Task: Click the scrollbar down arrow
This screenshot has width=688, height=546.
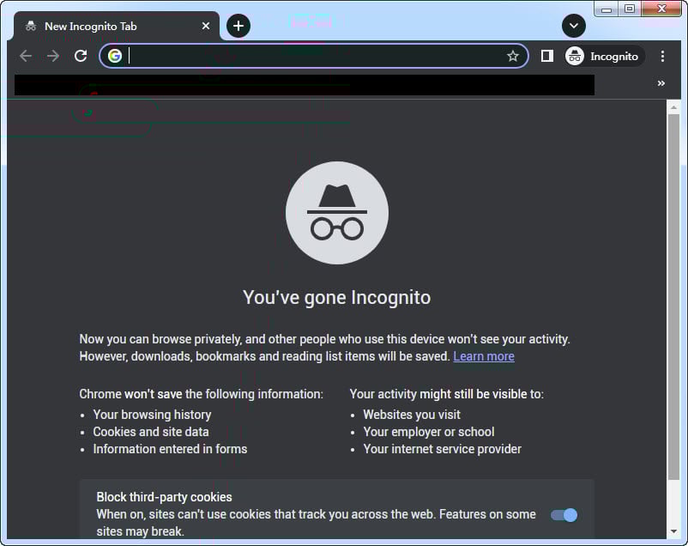Action: 673,531
